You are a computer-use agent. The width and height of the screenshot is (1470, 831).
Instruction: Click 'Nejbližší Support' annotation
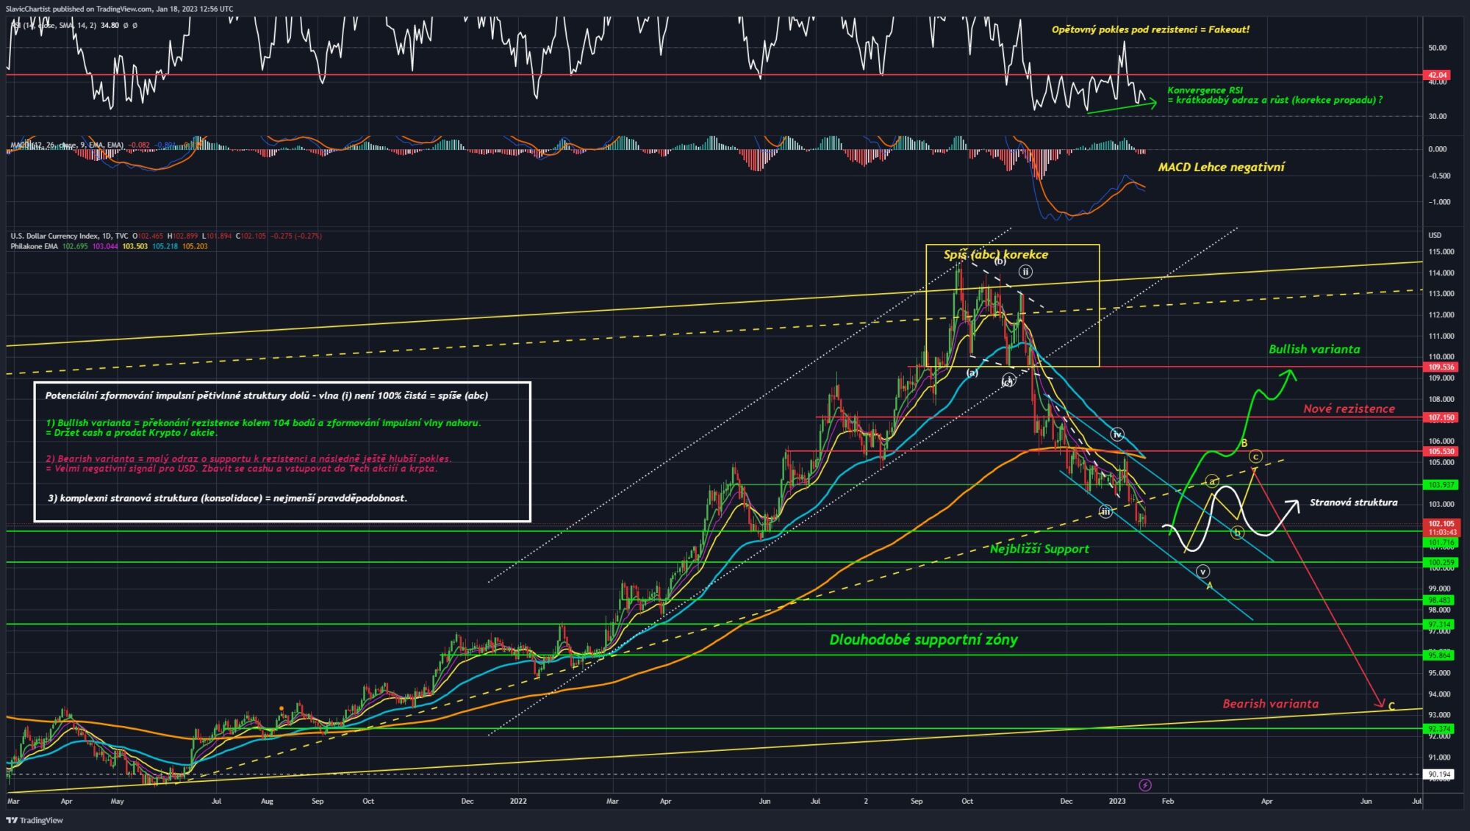pos(1039,549)
